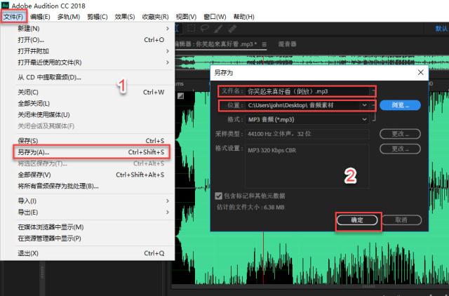Image resolution: width=449 pixels, height=296 pixels.
Task: Click the 取消 cancel button
Action: 401,220
